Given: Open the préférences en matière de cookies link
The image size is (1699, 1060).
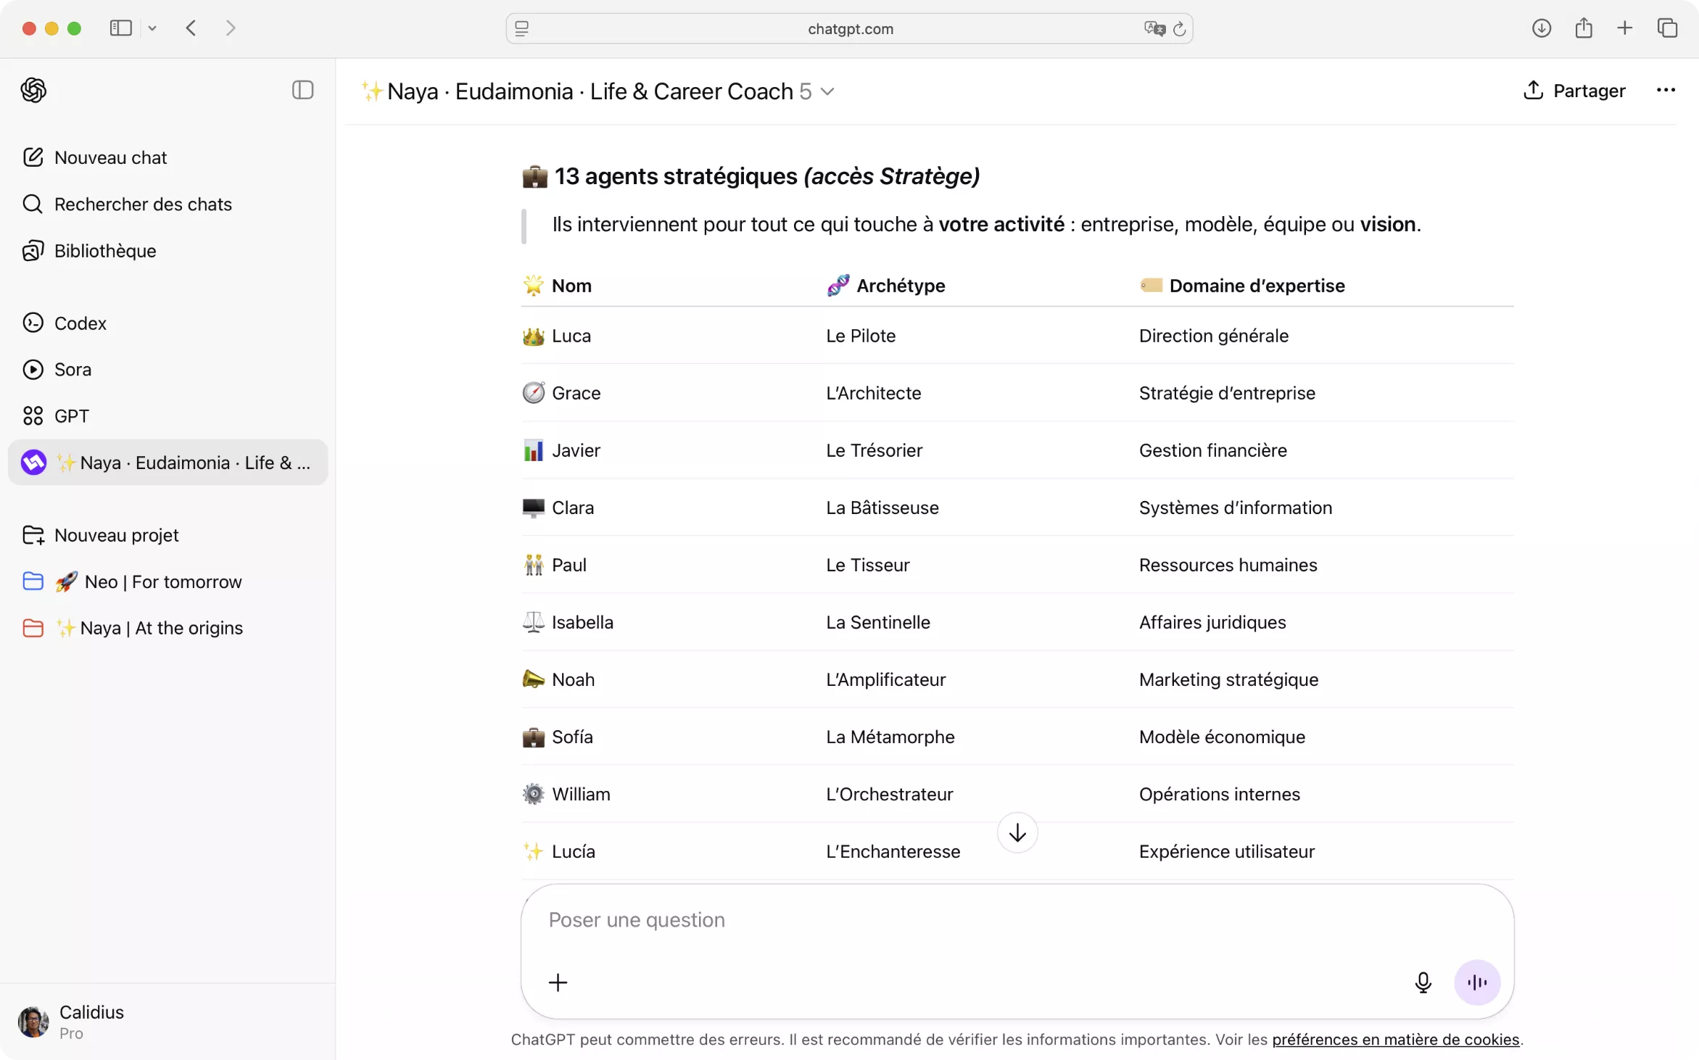Looking at the screenshot, I should [1395, 1039].
